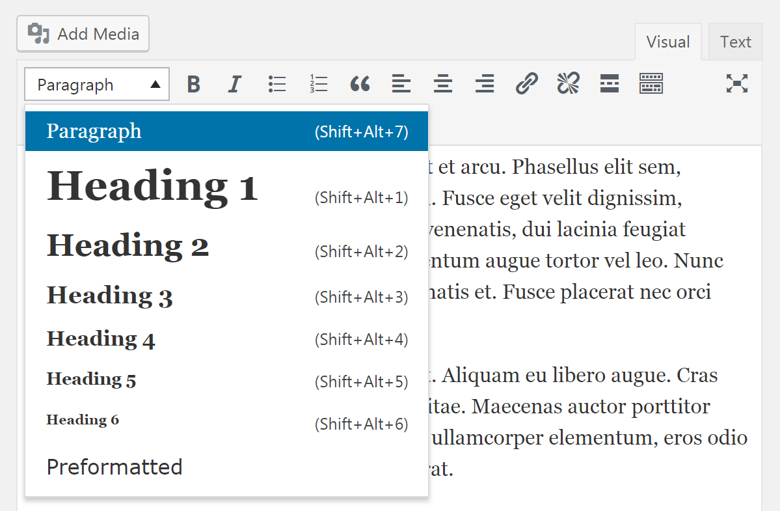The height and width of the screenshot is (511, 780).
Task: Align text right
Action: point(485,84)
